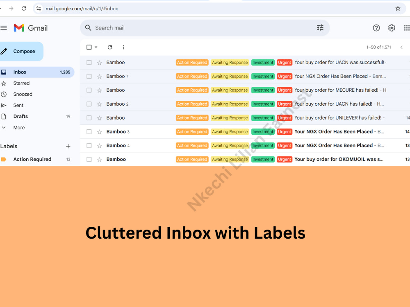Select the UNILEVER has failed email checkbox
Viewport: 410px width, 307px height.
click(89, 118)
